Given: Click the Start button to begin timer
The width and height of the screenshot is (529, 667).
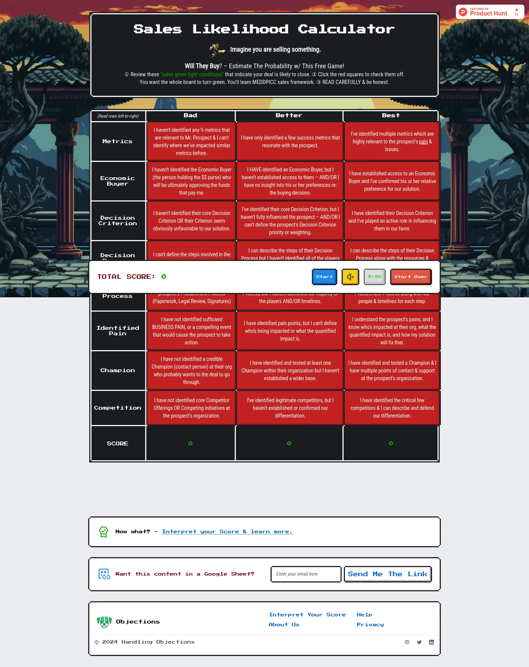Looking at the screenshot, I should coord(324,276).
